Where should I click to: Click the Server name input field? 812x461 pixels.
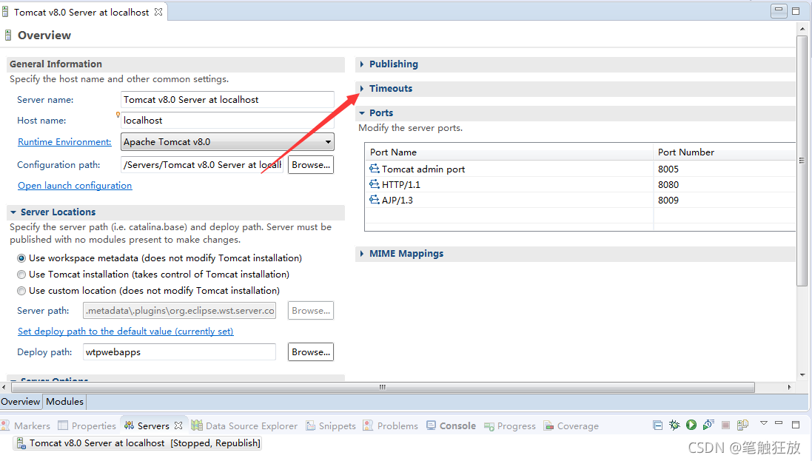click(x=227, y=99)
